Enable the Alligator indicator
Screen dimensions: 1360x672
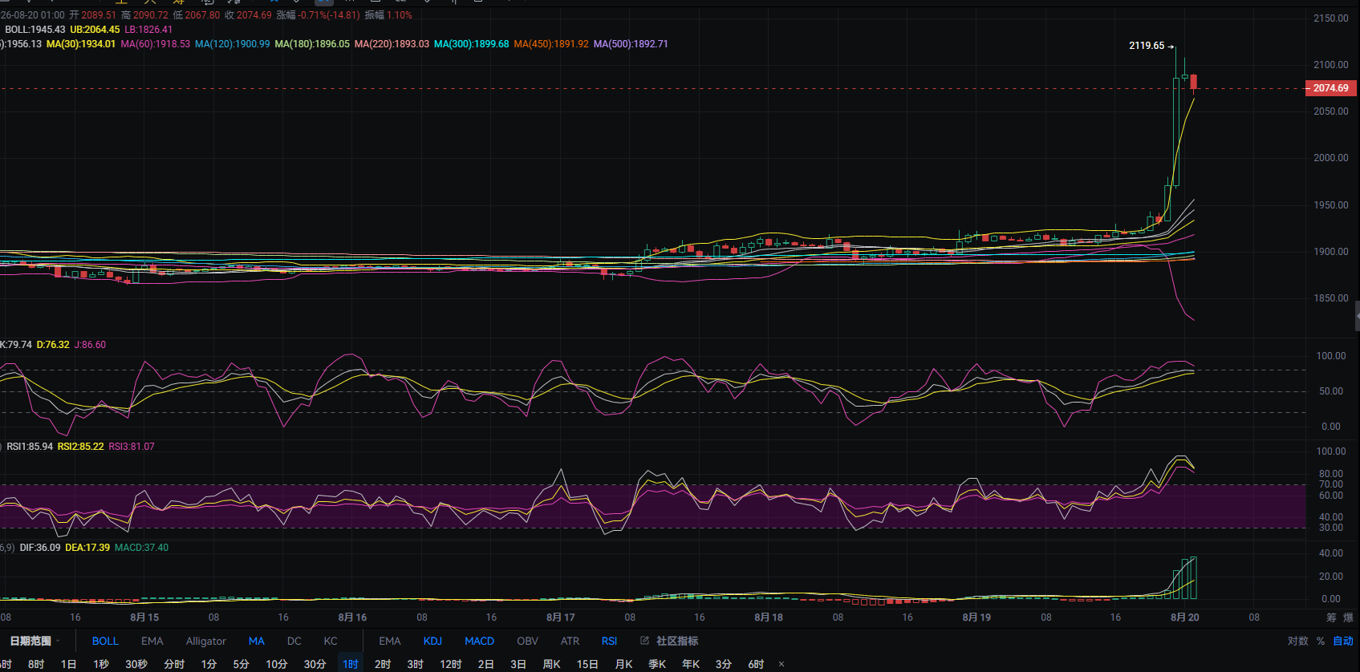205,641
